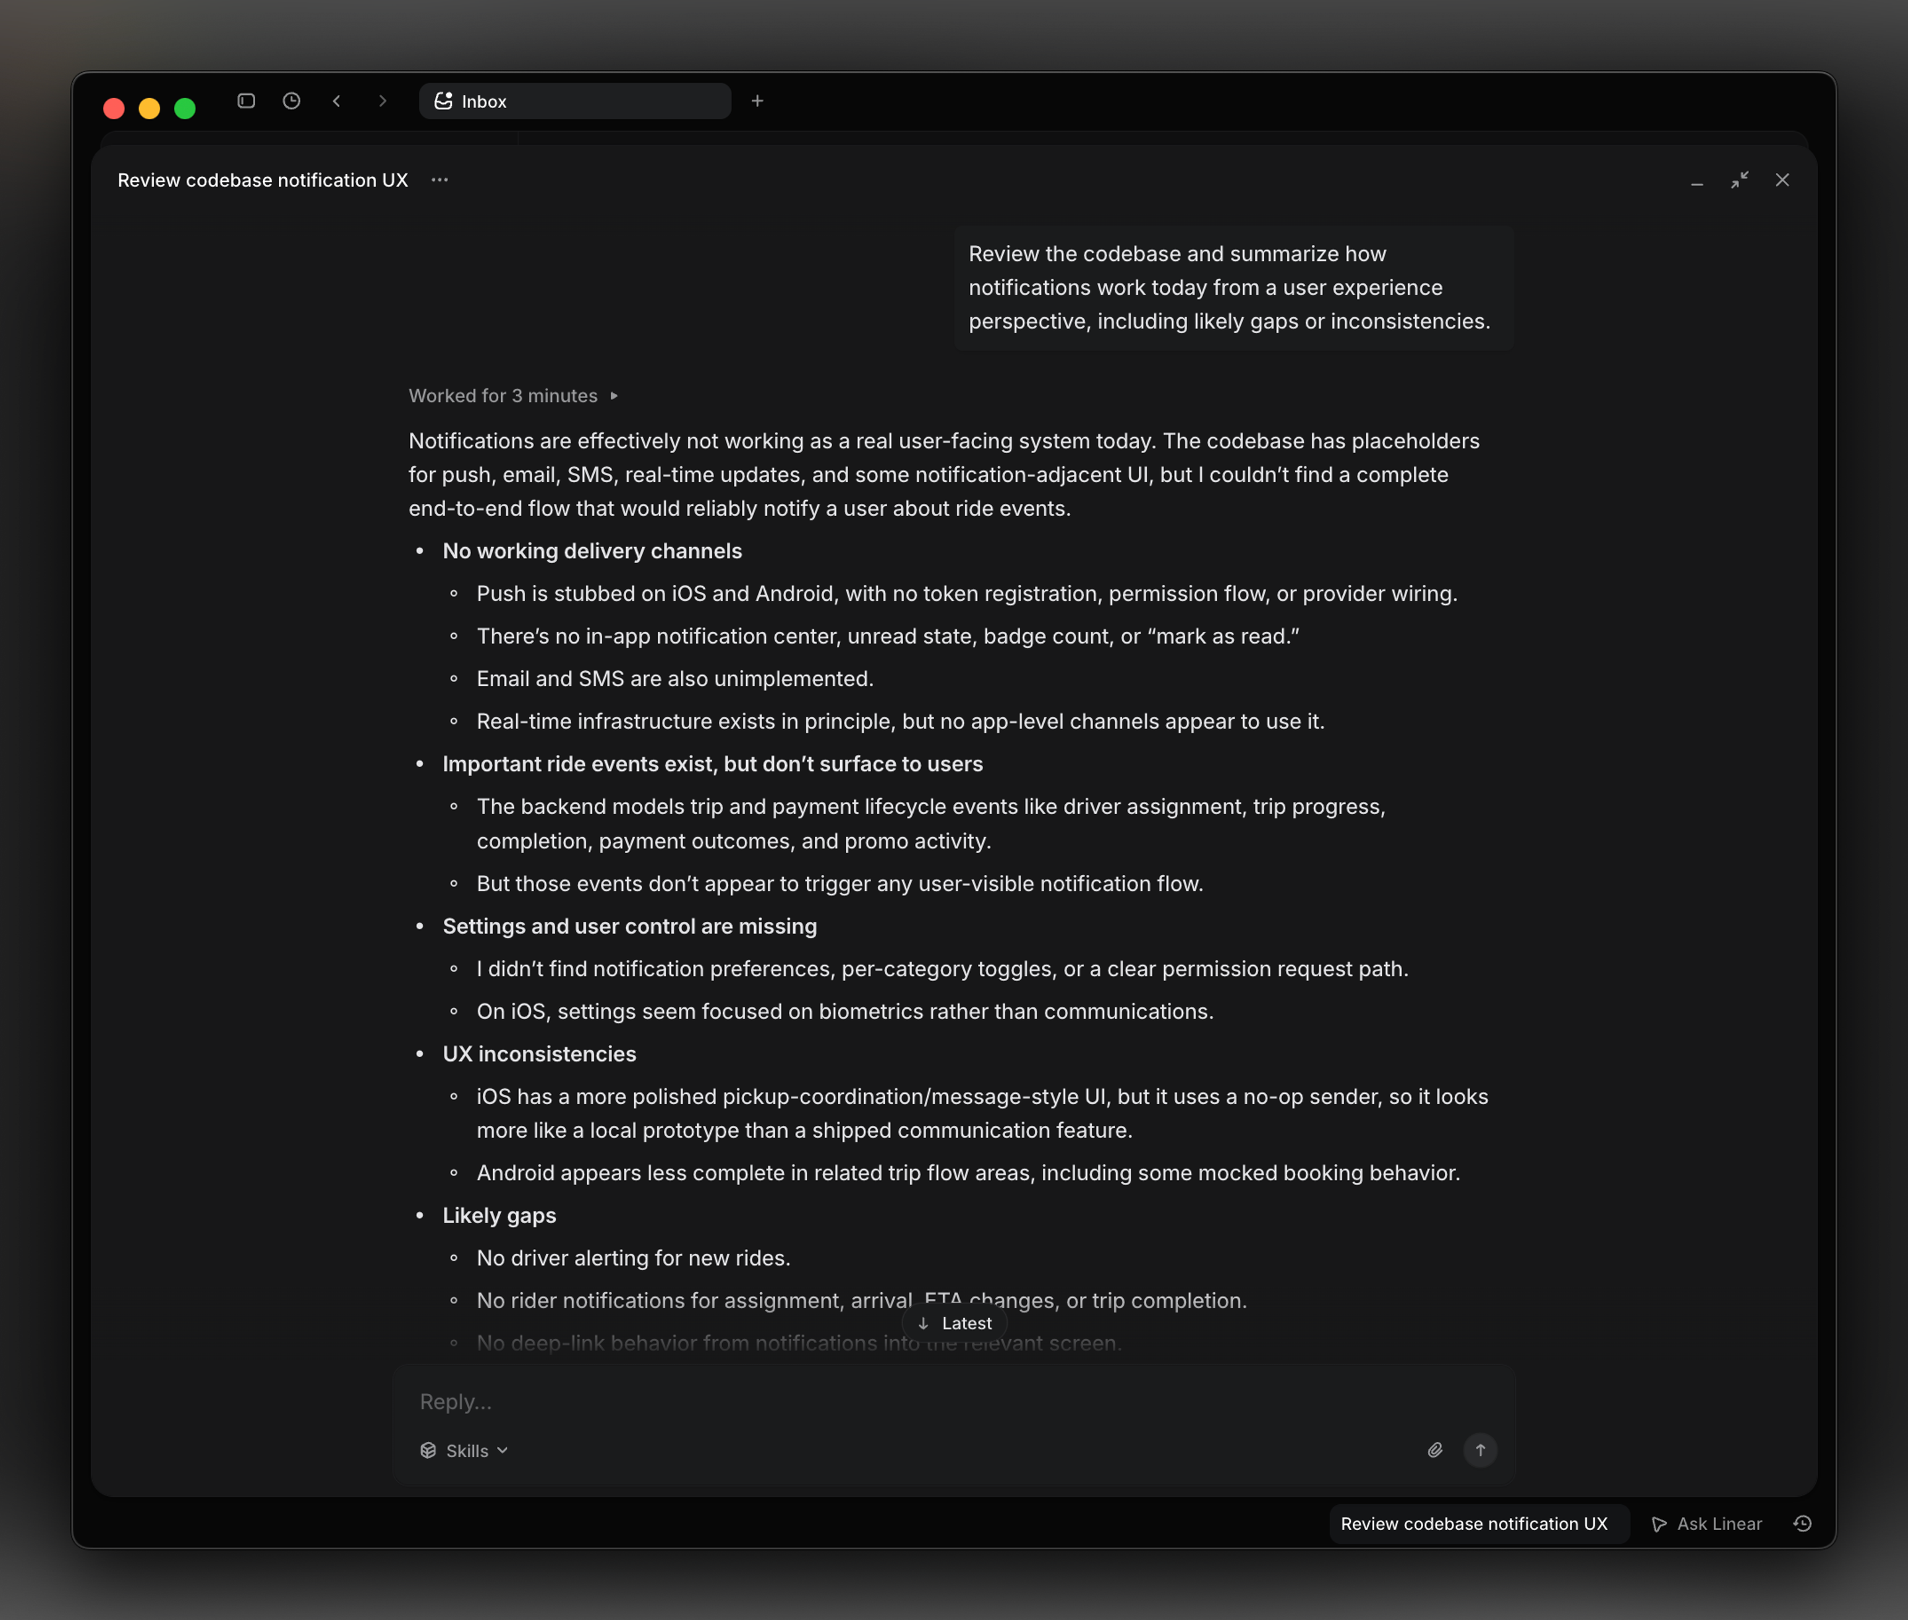Viewport: 1908px width, 1620px height.
Task: Click the heading Important ride events exist
Action: tap(713, 764)
